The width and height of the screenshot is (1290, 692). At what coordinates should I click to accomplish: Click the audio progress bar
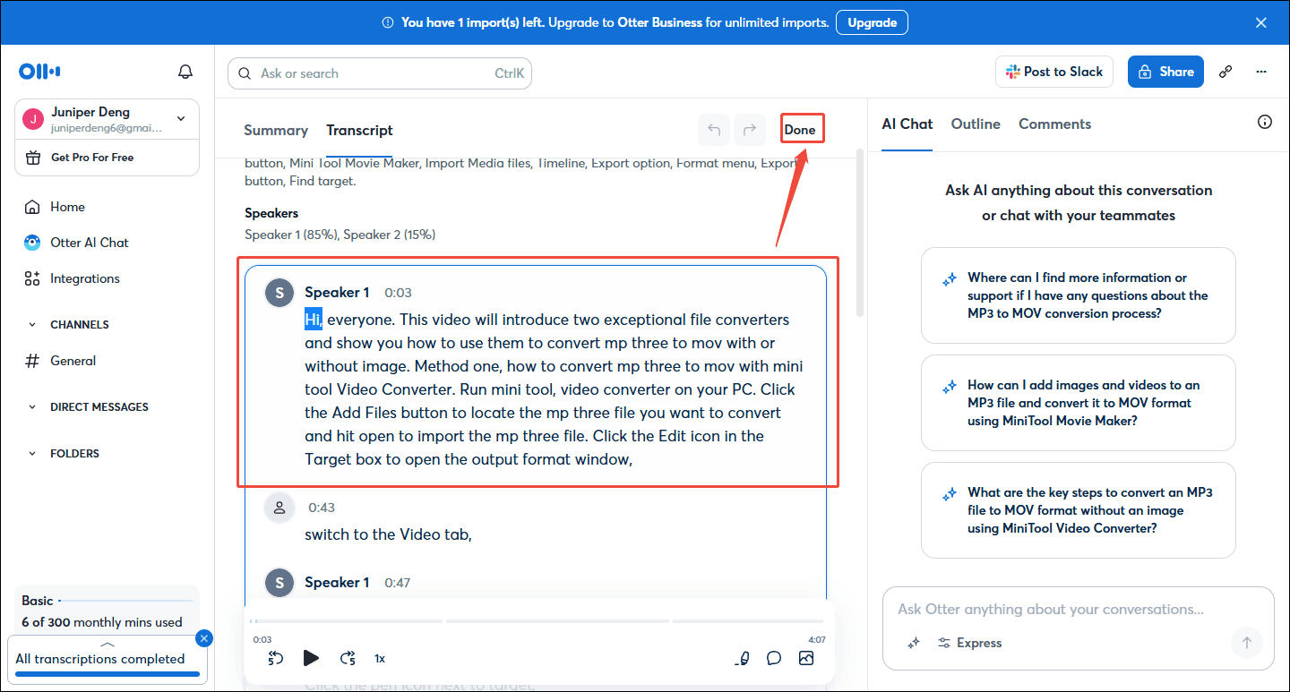click(537, 620)
